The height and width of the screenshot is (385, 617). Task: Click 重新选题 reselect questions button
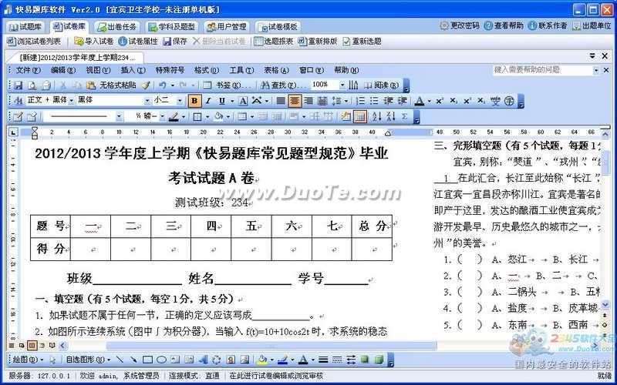click(x=362, y=42)
